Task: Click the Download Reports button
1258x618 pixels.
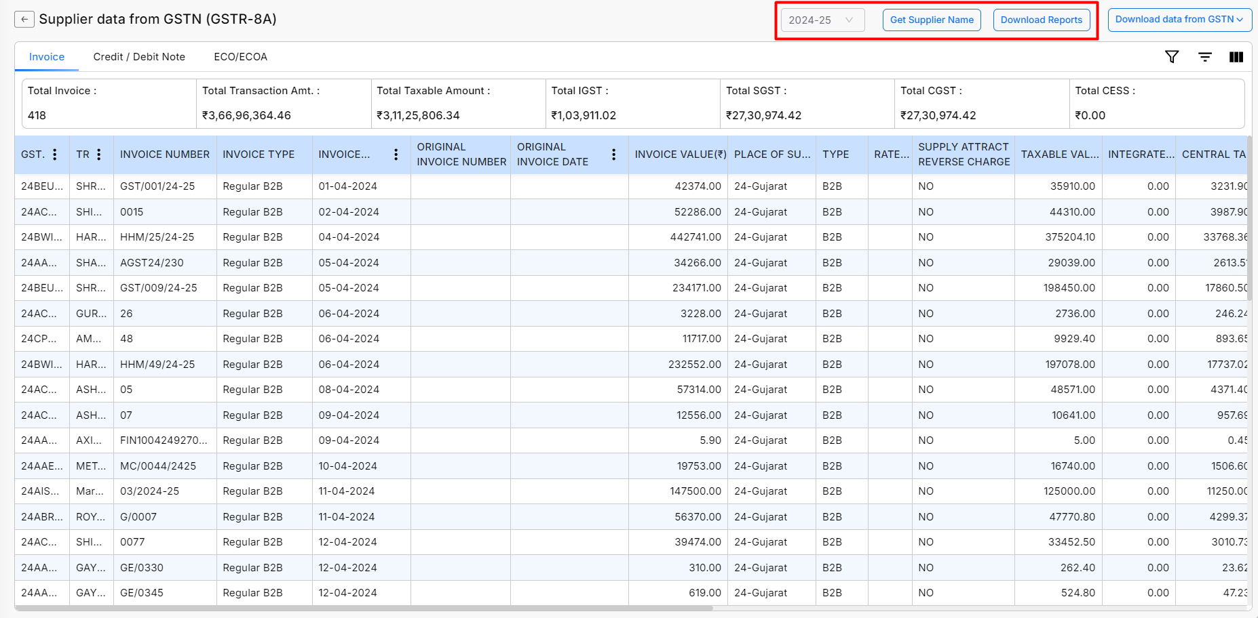Action: pyautogui.click(x=1041, y=20)
